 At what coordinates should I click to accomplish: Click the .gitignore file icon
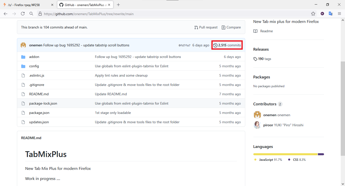click(23, 85)
